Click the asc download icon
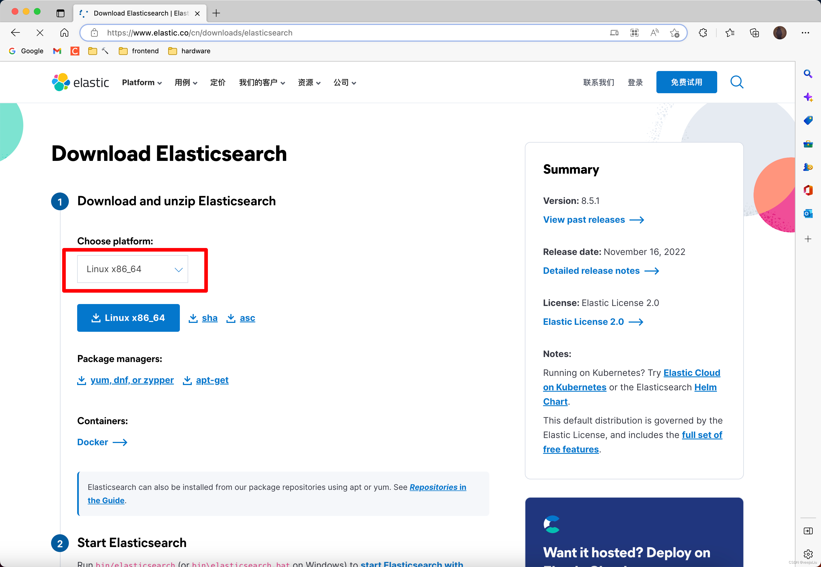The image size is (821, 567). pos(231,318)
